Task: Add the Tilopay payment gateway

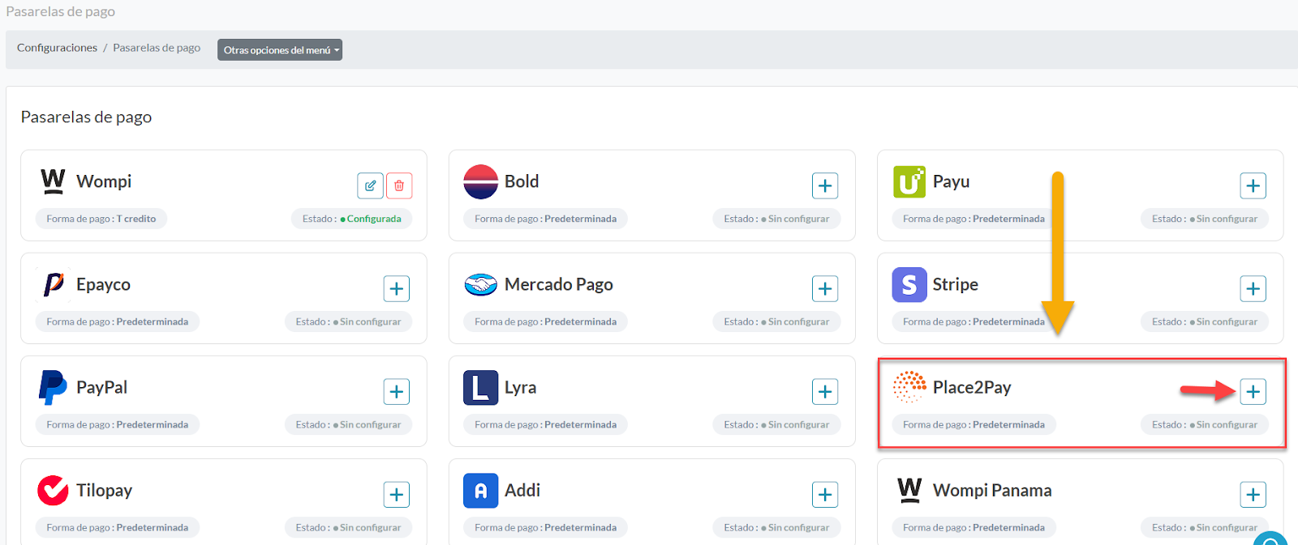Action: click(x=397, y=494)
